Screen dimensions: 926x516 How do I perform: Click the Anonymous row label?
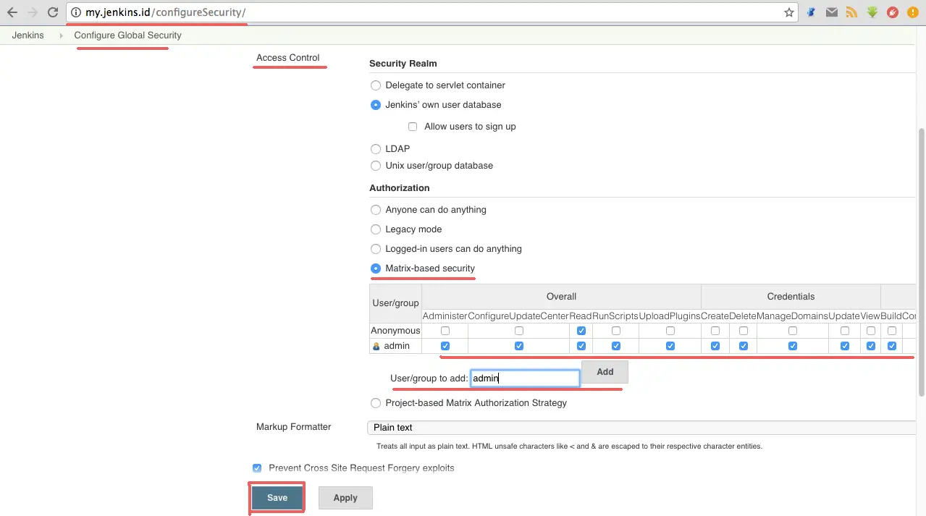tap(395, 331)
